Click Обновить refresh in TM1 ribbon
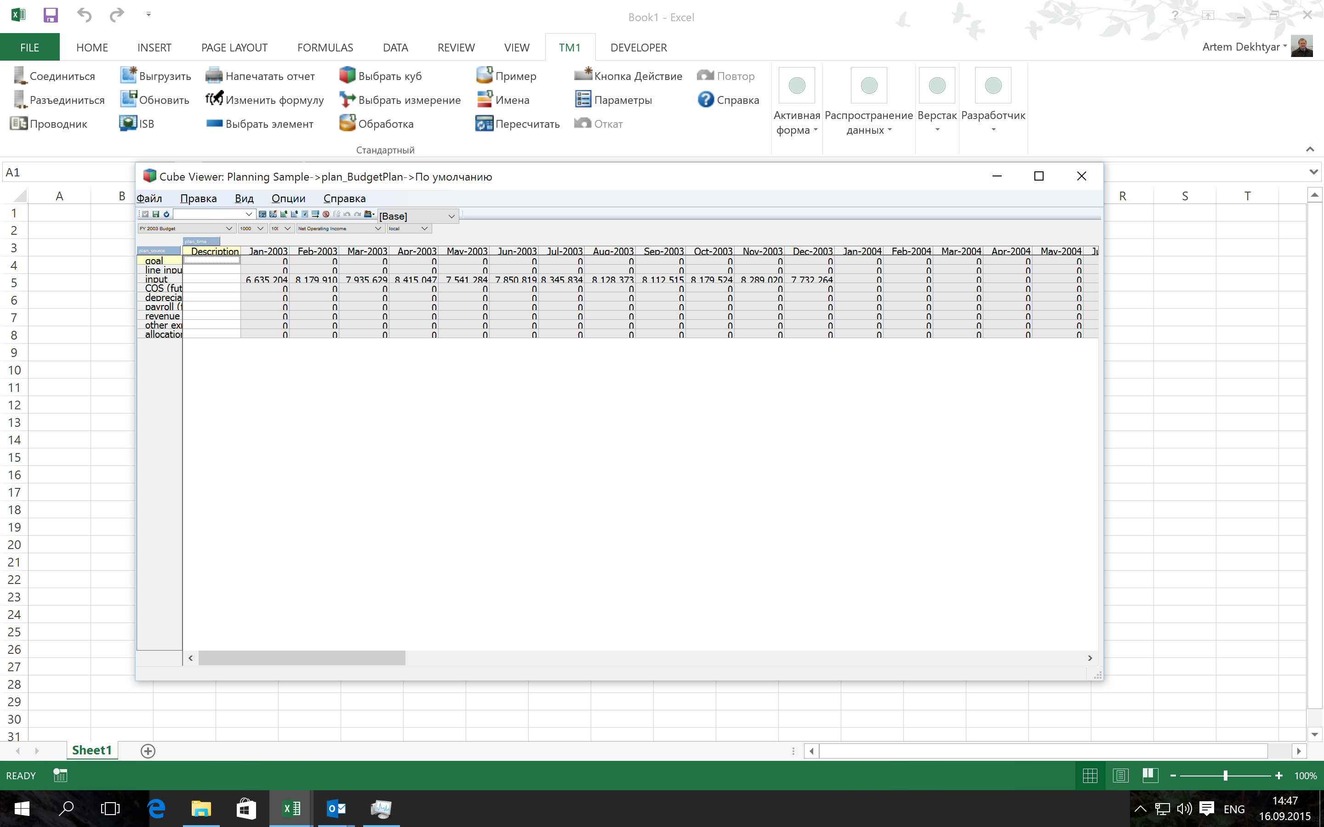Image resolution: width=1324 pixels, height=827 pixels. pos(155,100)
